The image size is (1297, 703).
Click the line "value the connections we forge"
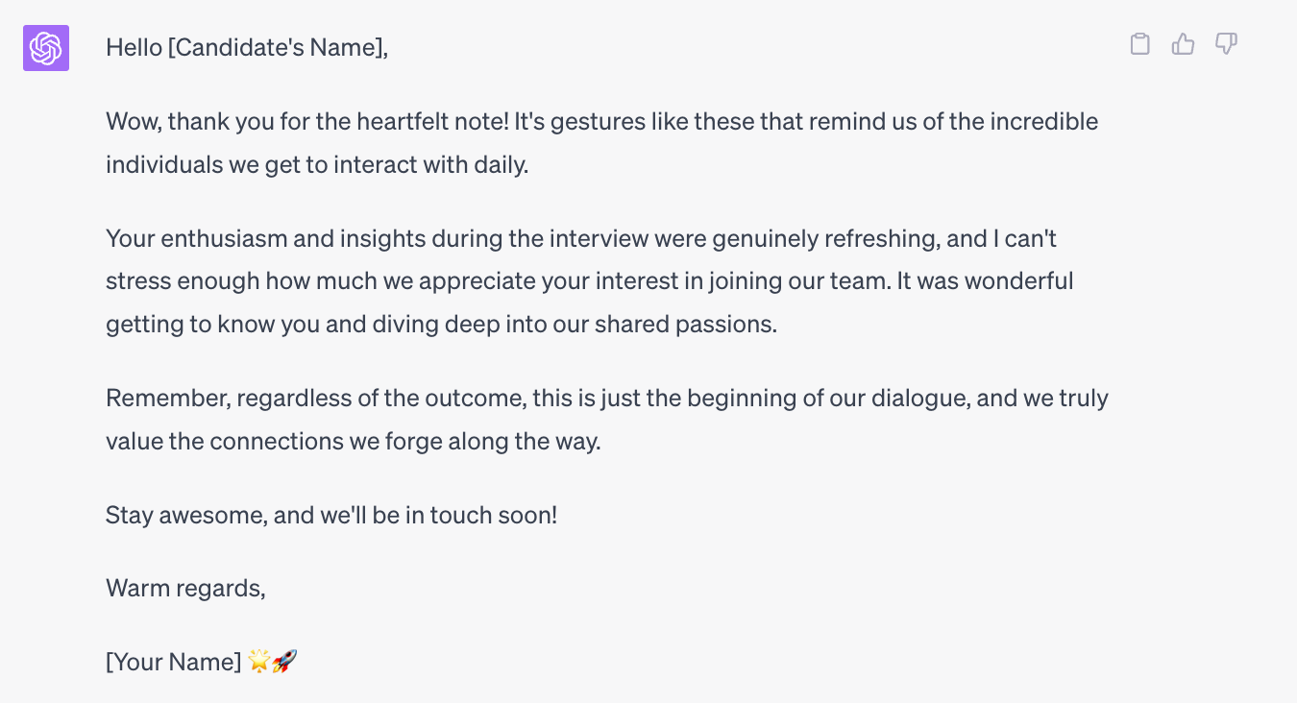click(x=353, y=441)
